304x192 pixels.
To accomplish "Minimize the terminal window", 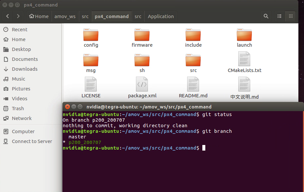I will pos(74,107).
